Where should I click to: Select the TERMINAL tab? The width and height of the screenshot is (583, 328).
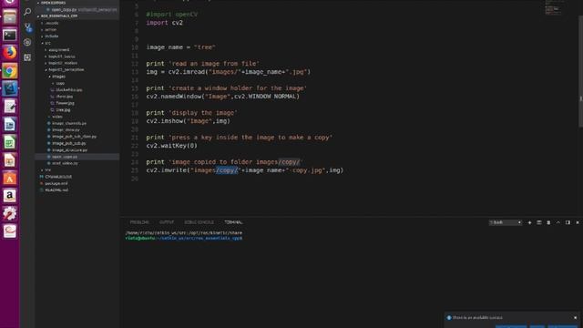[233, 222]
